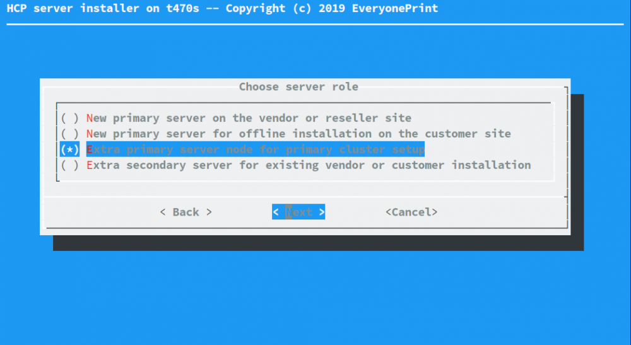Image resolution: width=631 pixels, height=345 pixels.
Task: Go back with the Back button
Action: click(186, 212)
